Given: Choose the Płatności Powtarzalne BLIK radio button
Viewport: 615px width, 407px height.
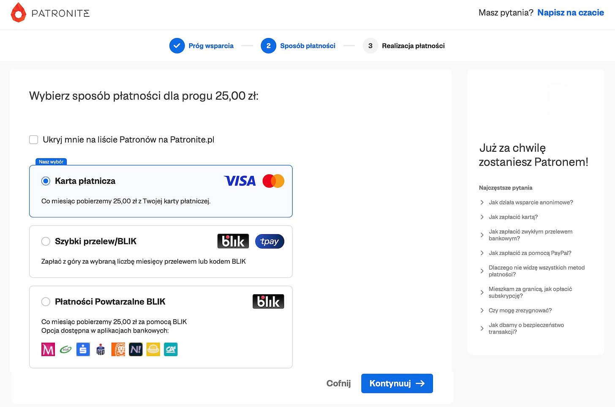Looking at the screenshot, I should pos(46,302).
